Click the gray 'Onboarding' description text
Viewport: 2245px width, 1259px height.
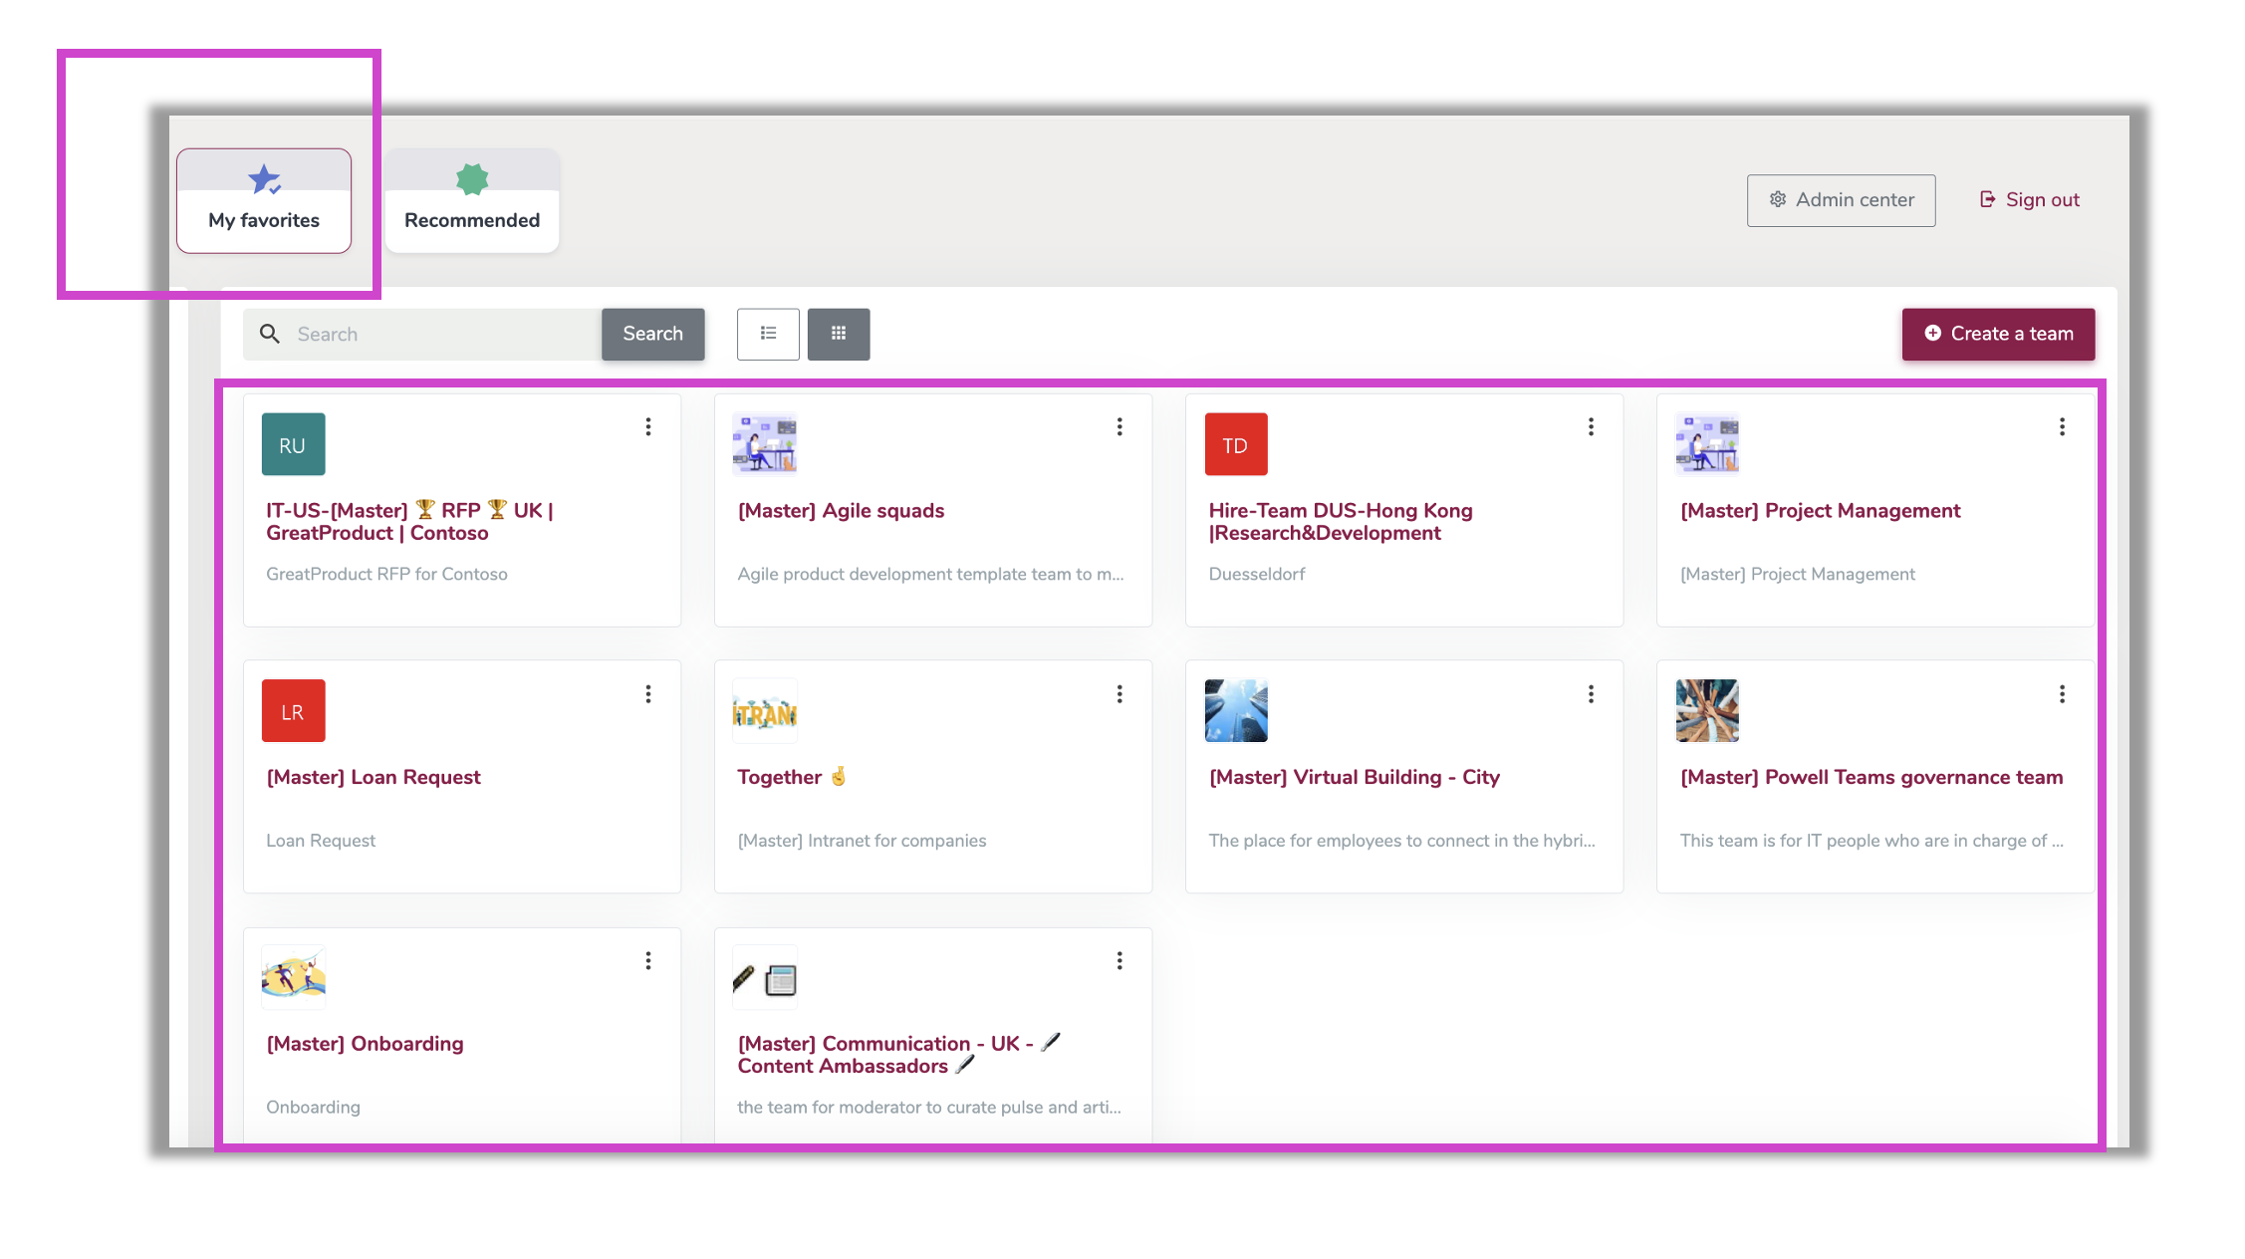coord(313,1108)
